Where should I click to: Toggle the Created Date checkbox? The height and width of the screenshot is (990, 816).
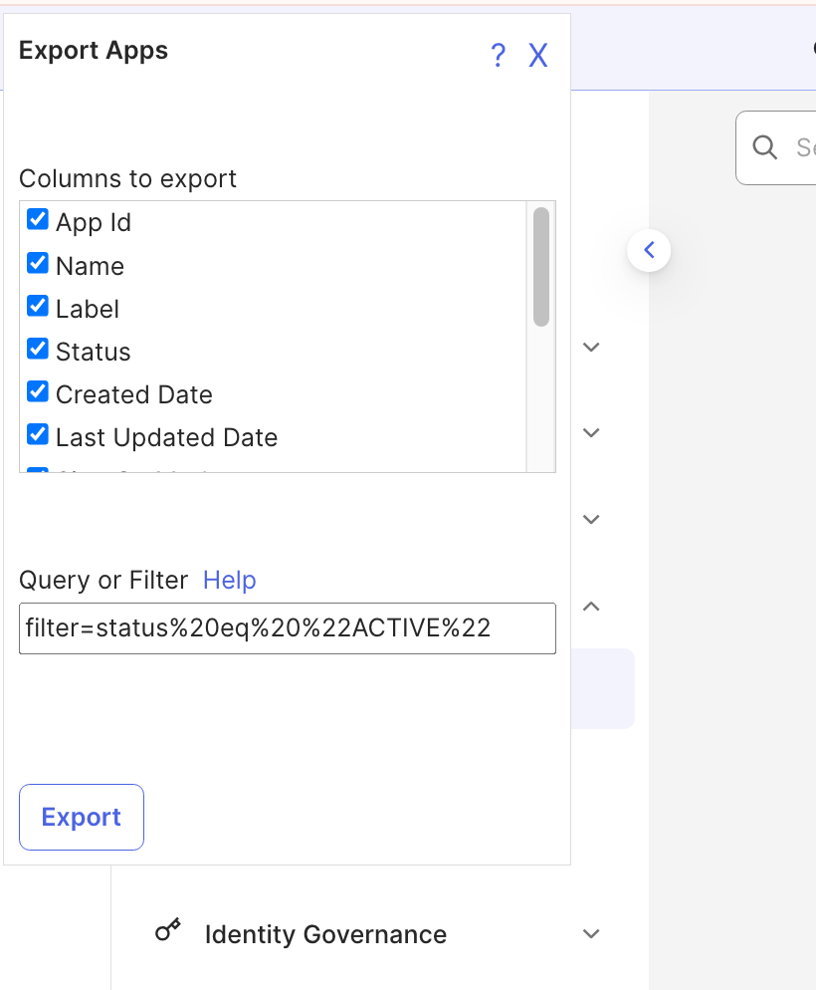click(x=38, y=392)
